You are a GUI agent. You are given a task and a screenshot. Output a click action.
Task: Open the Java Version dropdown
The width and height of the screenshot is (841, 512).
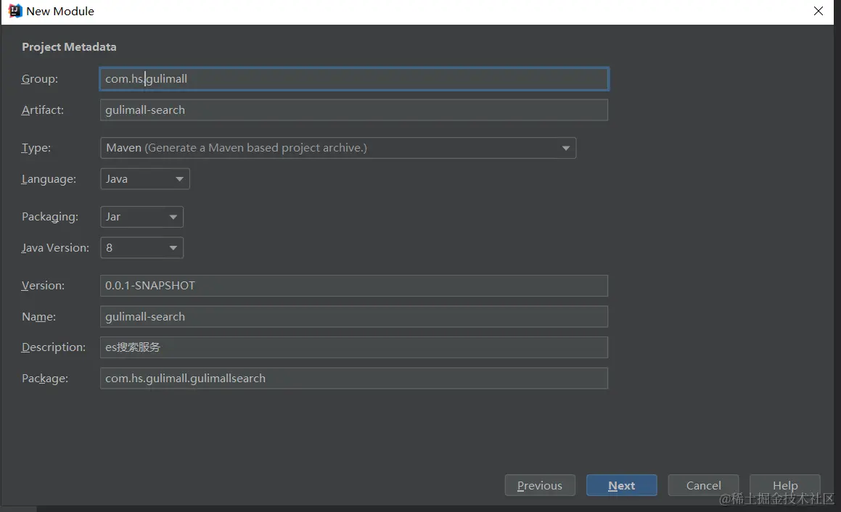pos(141,248)
